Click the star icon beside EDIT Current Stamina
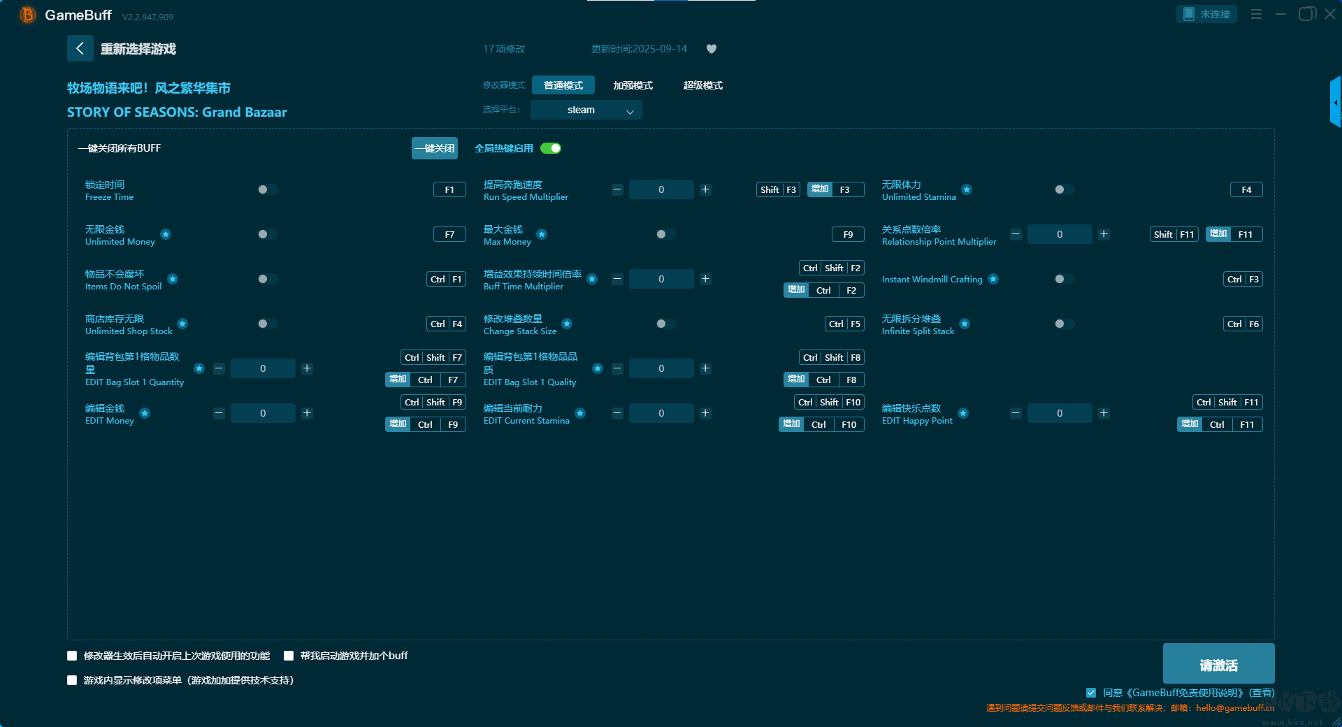This screenshot has height=727, width=1342. [580, 413]
